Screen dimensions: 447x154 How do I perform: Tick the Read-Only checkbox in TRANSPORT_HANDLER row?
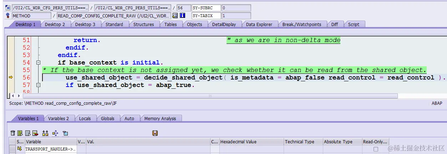[x=376, y=149]
